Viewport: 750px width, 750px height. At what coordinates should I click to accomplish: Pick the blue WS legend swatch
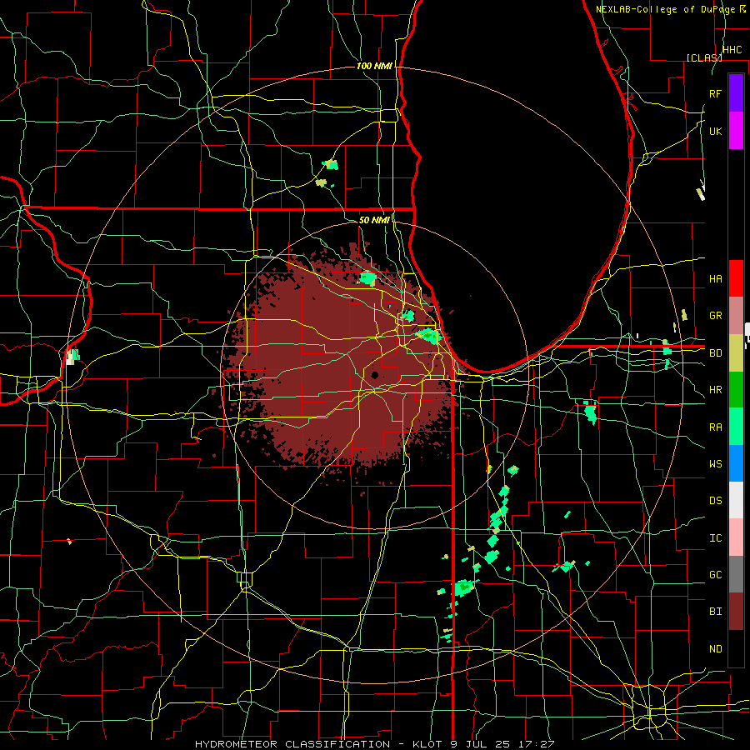point(736,463)
